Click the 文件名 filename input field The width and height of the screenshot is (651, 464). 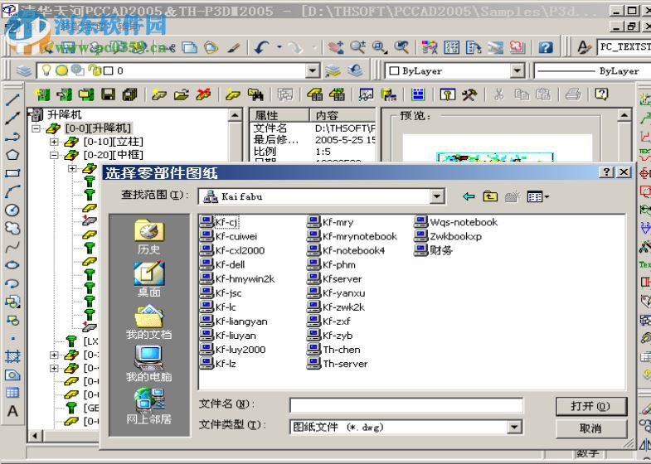pos(406,405)
